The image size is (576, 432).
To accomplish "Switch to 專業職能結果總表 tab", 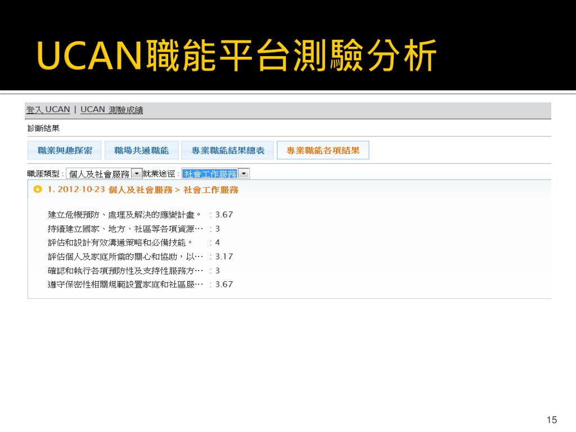I will point(228,150).
